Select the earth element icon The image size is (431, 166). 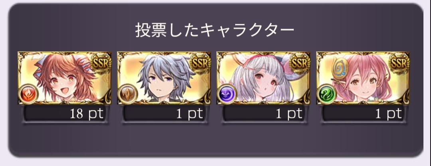tap(127, 94)
